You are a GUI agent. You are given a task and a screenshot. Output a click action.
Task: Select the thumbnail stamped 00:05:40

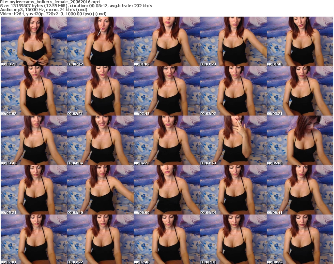[x=100, y=190]
